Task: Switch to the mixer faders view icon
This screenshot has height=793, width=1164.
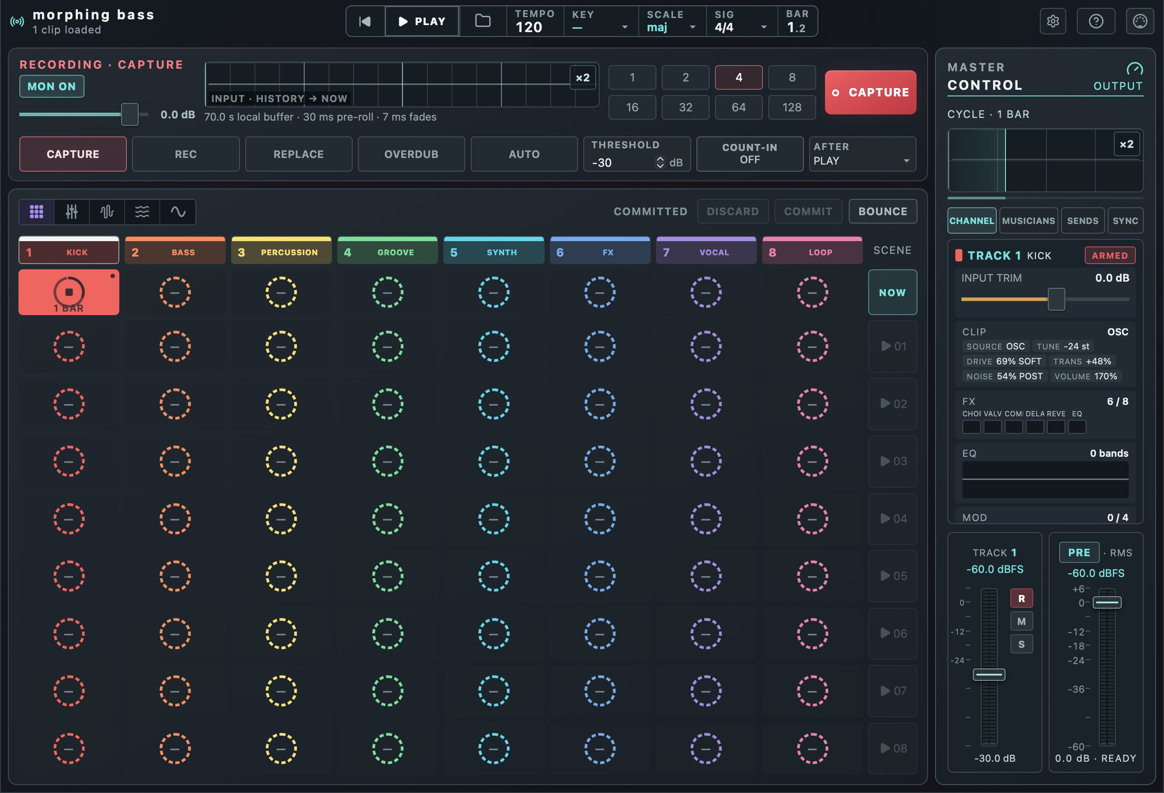Action: click(72, 212)
